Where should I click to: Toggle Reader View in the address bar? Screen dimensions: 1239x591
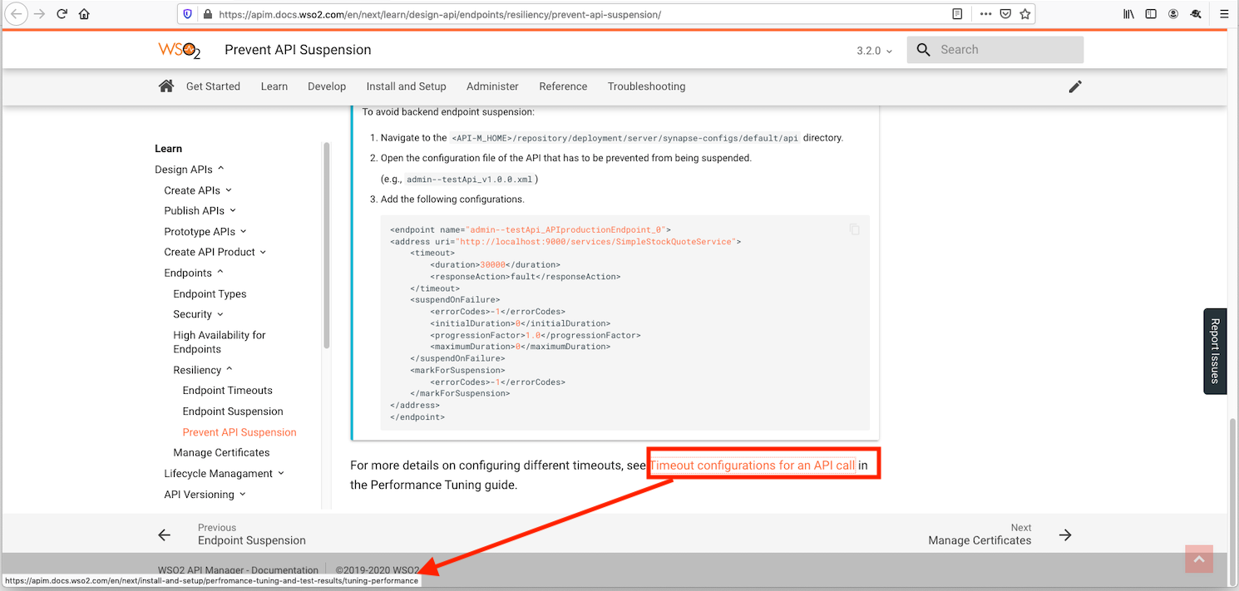(x=956, y=13)
